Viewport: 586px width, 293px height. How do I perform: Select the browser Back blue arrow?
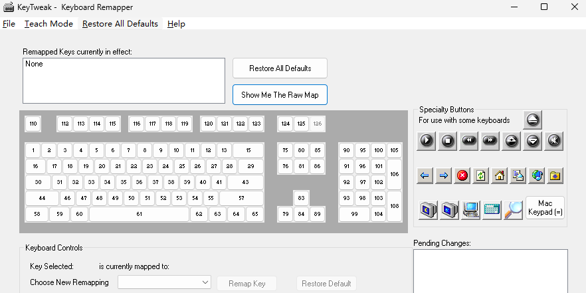[x=425, y=175]
